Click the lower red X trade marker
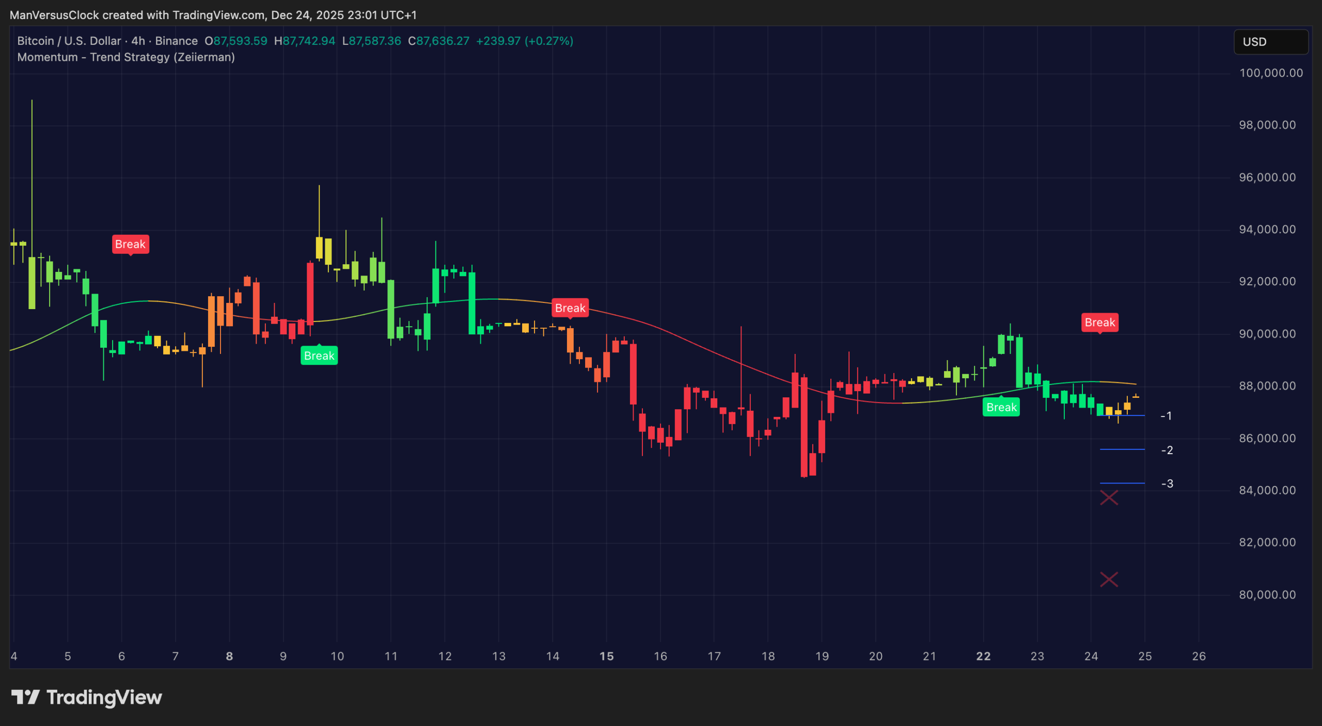Image resolution: width=1322 pixels, height=726 pixels. coord(1108,580)
